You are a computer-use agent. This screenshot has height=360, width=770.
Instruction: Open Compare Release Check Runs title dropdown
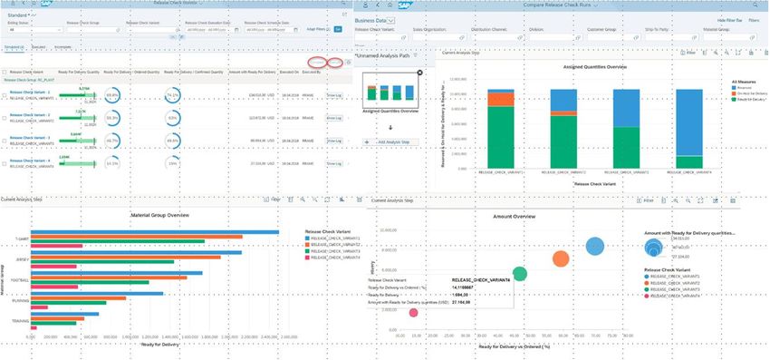pos(596,5)
